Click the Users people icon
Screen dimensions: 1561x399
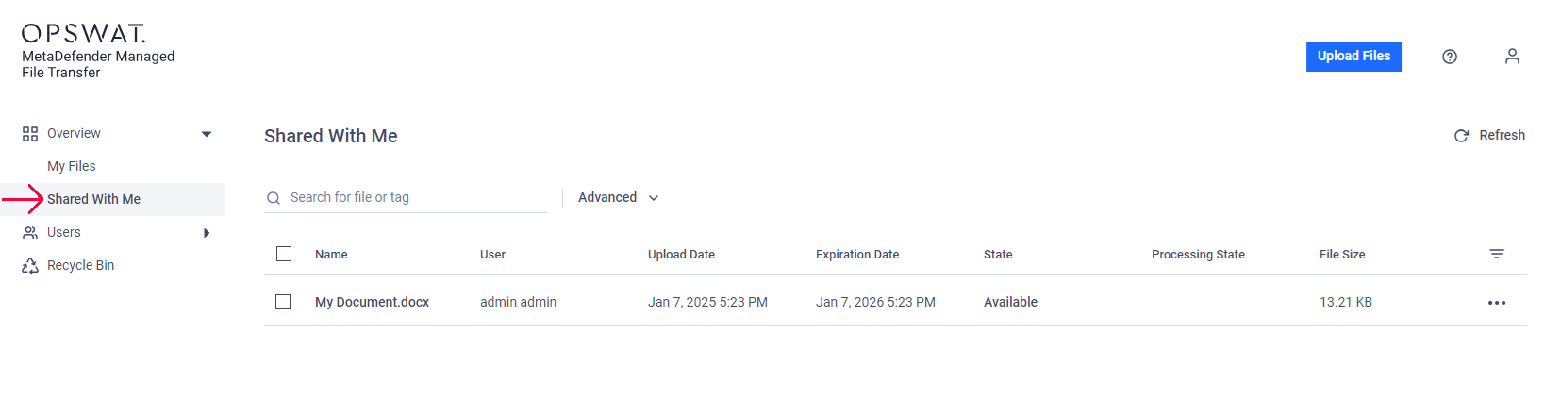coord(30,233)
